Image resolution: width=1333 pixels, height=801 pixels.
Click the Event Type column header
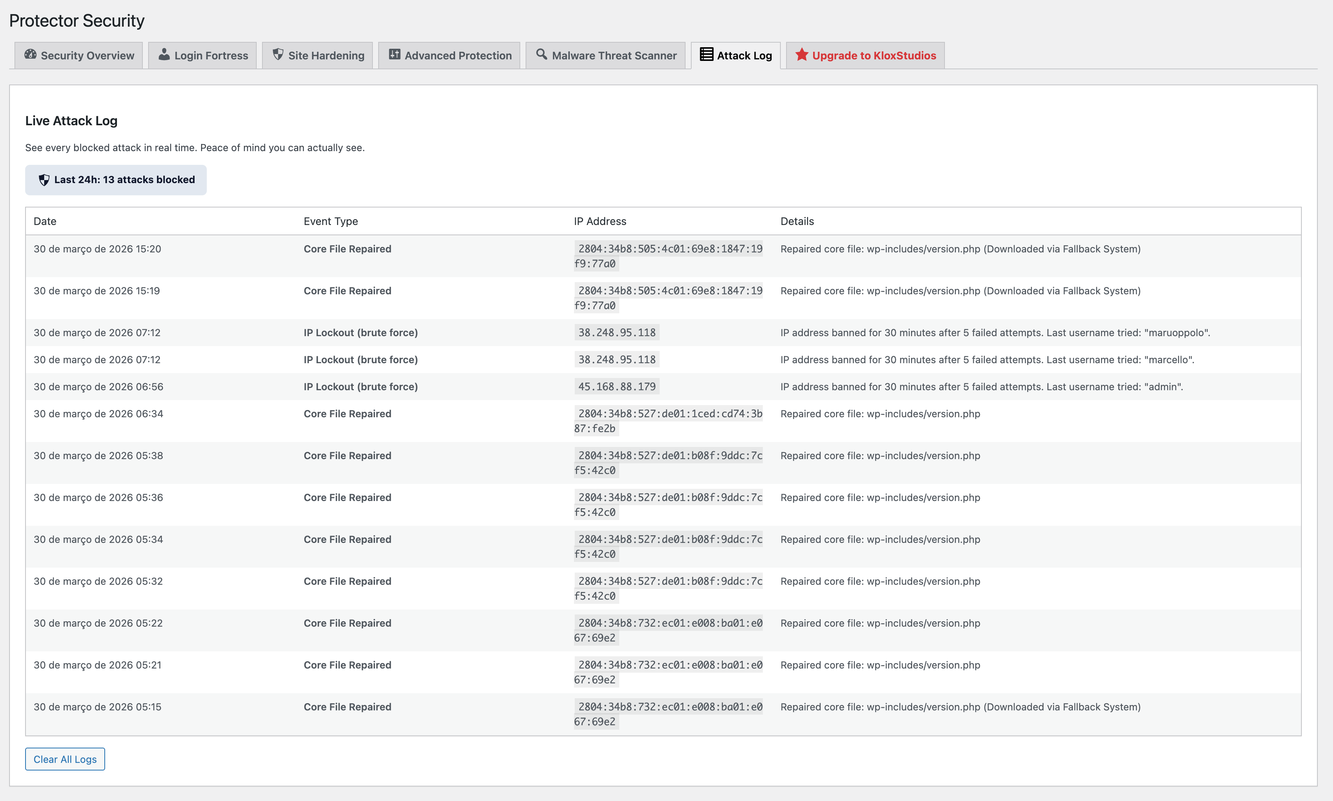(331, 221)
